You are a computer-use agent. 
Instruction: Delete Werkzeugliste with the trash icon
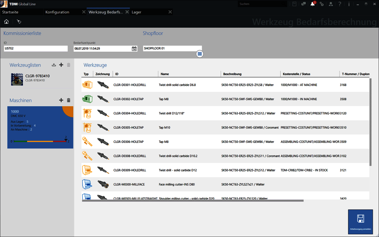[69, 65]
